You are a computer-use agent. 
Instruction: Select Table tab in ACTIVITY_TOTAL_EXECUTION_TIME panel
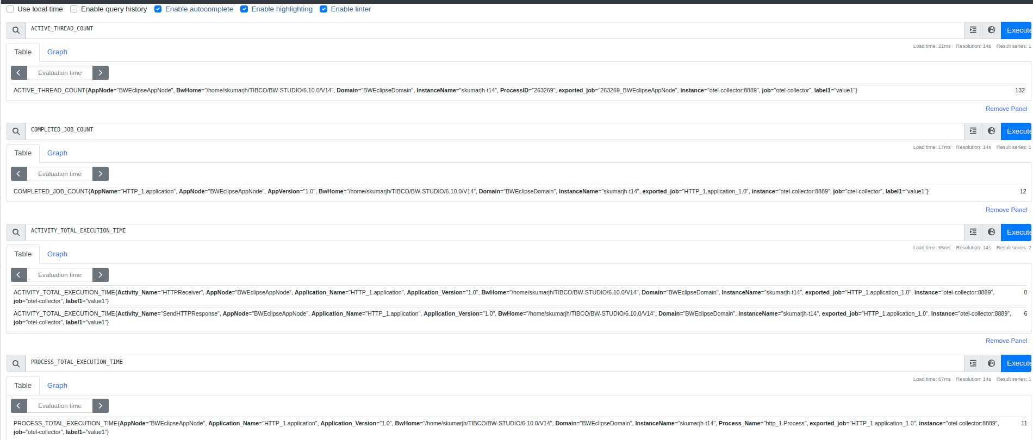point(23,254)
